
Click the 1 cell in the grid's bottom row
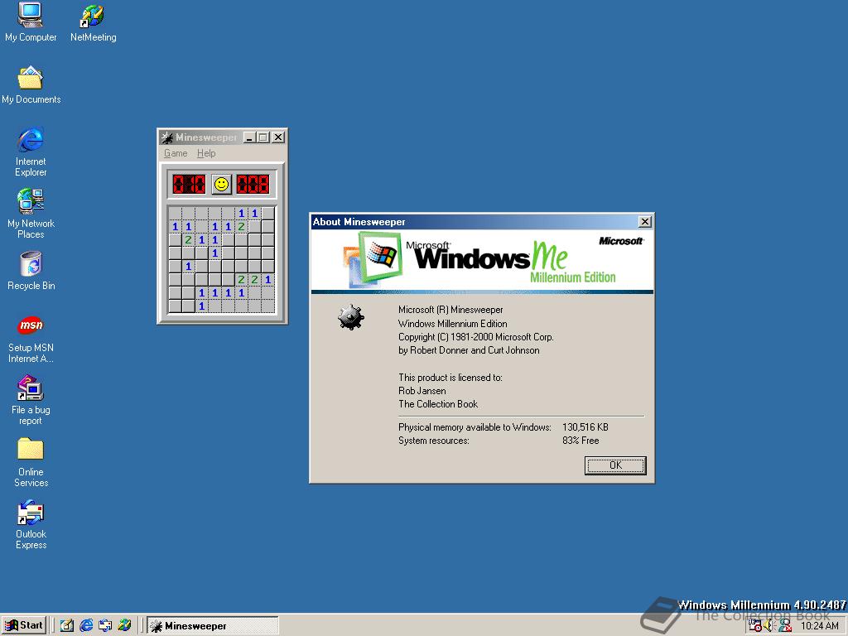click(x=202, y=306)
